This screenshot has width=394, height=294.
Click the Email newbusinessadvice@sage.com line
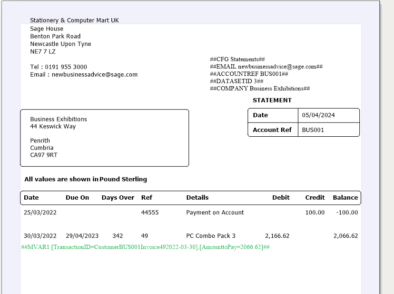pyautogui.click(x=84, y=75)
